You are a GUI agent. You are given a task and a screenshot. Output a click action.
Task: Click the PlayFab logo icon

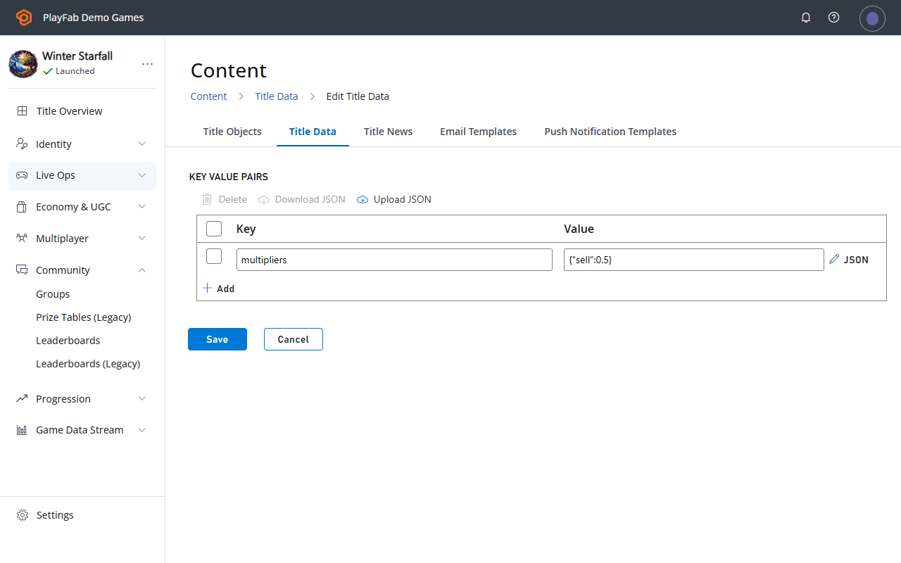click(24, 18)
